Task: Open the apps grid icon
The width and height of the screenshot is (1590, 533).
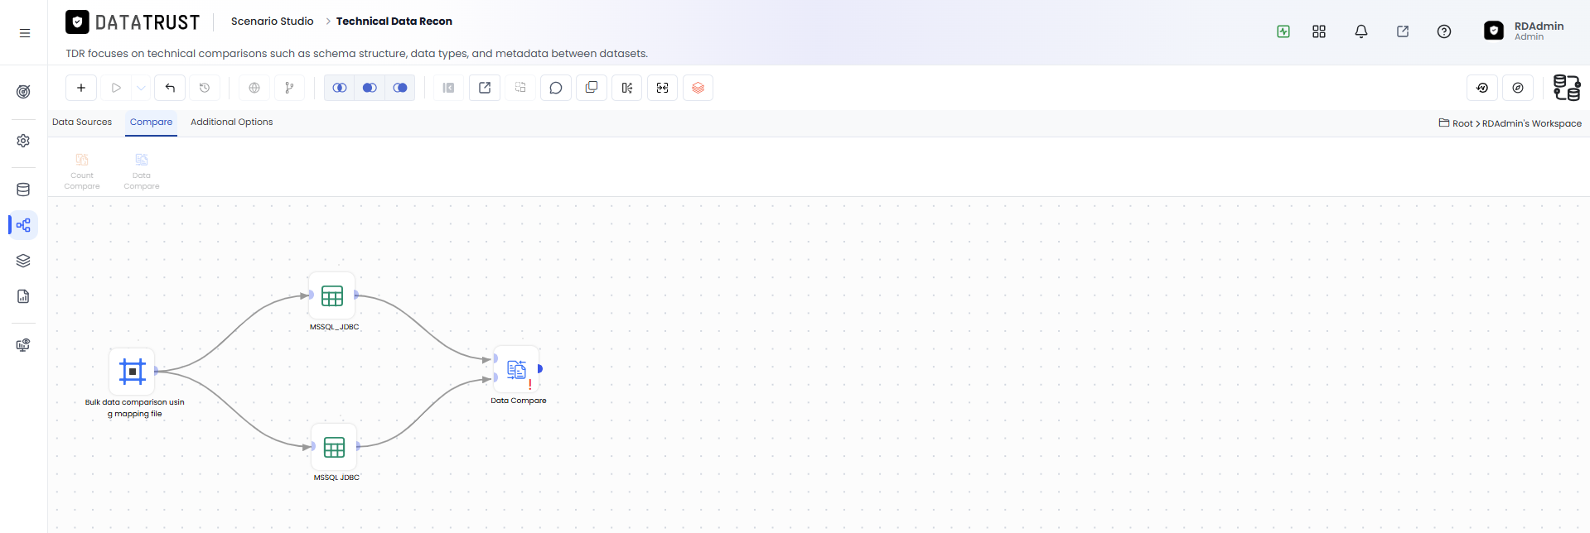Action: point(1319,31)
